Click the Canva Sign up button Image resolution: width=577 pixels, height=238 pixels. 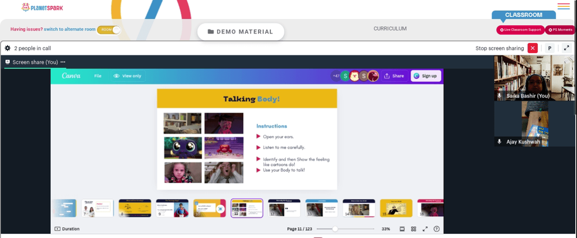pos(426,76)
